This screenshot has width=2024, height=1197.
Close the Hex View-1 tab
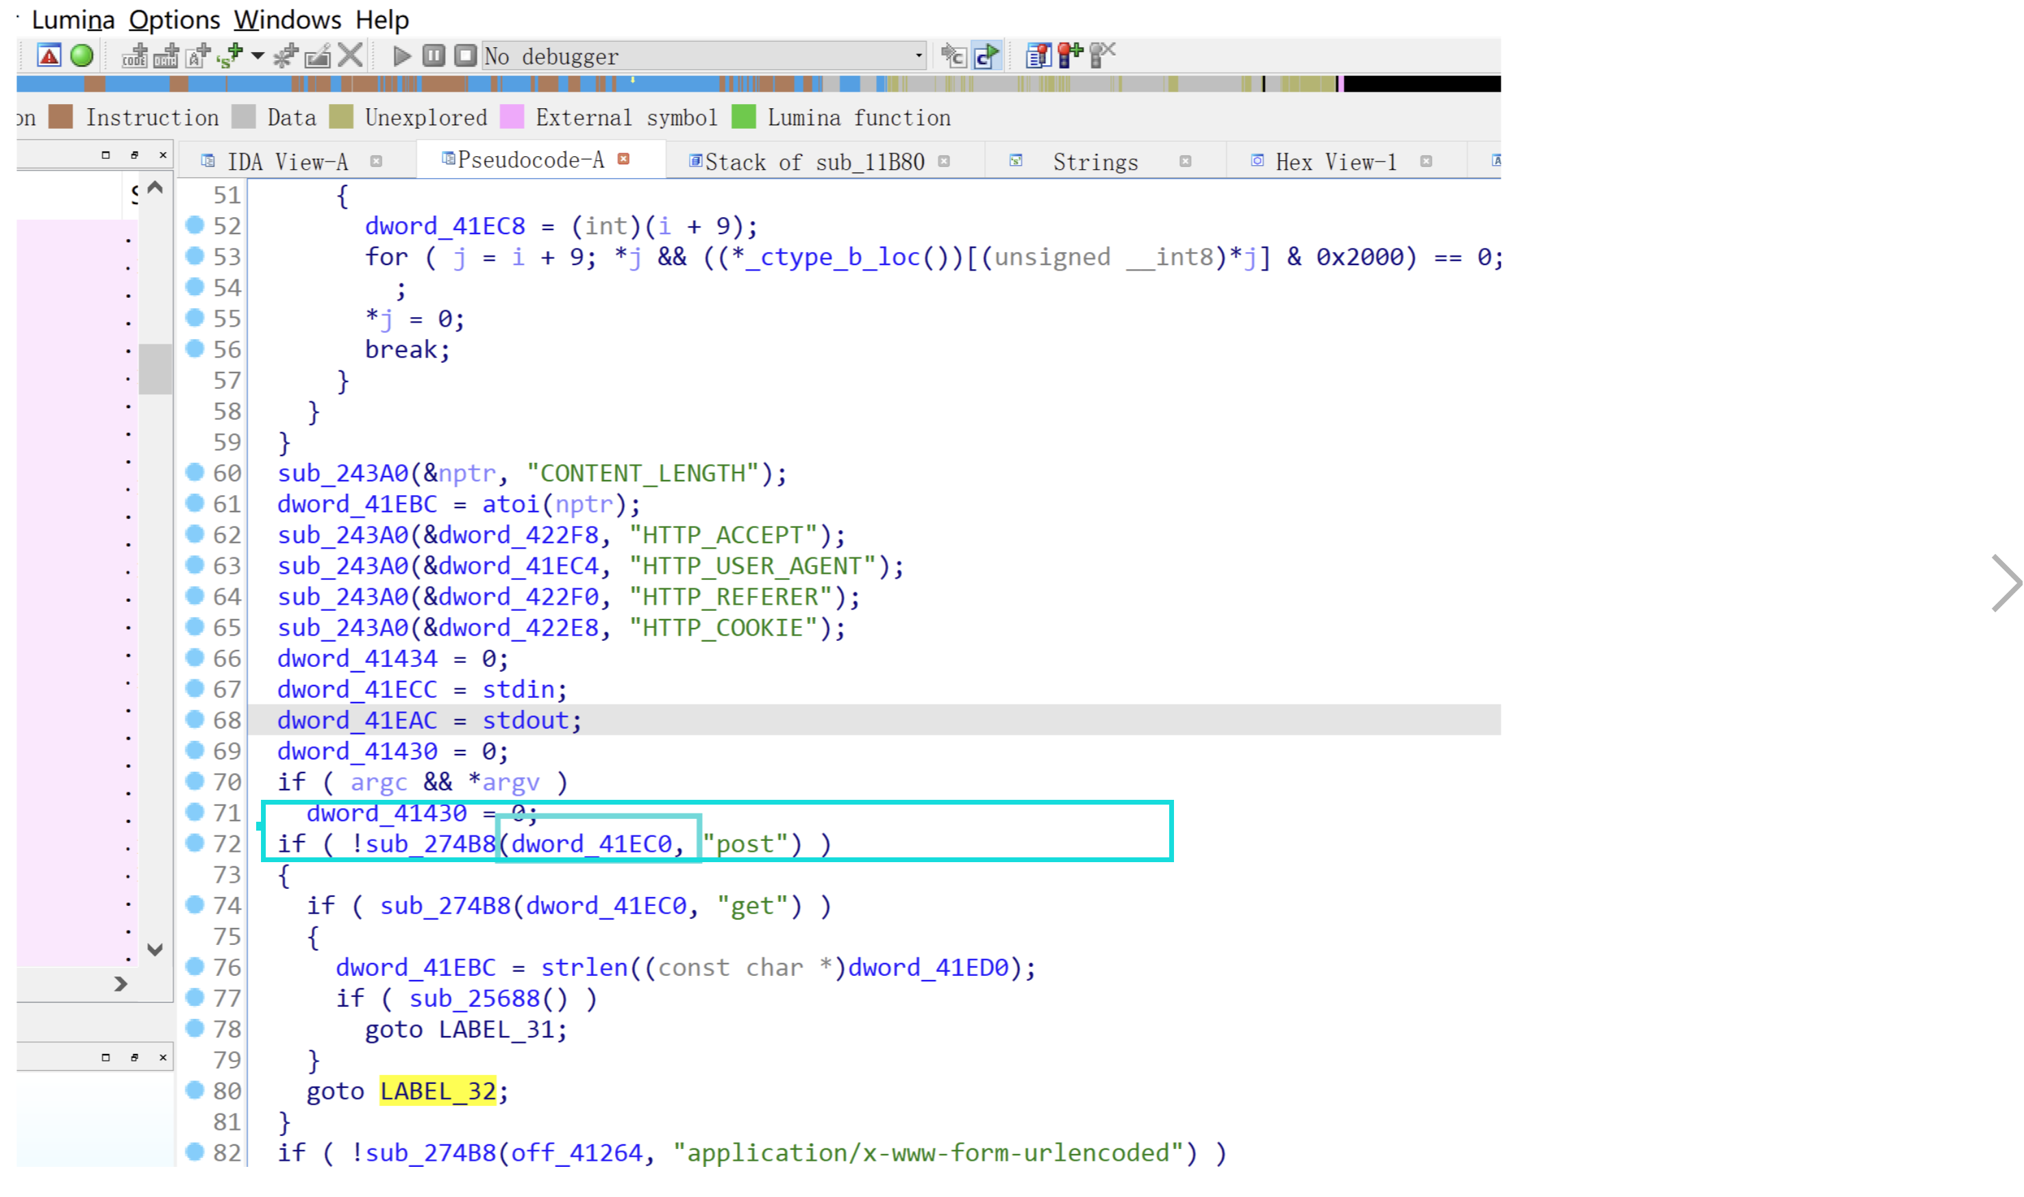pos(1425,162)
